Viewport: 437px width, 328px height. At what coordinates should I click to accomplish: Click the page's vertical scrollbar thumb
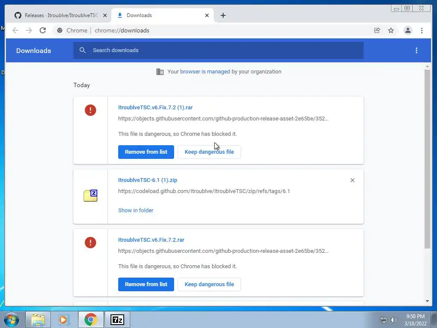click(x=427, y=159)
